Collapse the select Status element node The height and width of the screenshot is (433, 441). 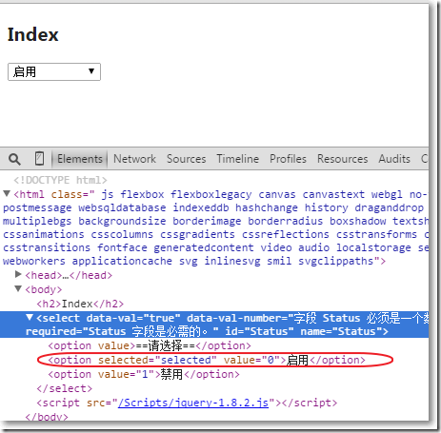click(x=30, y=317)
